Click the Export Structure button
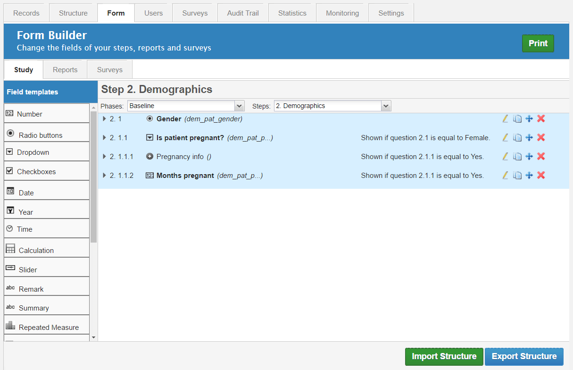The image size is (573, 370). (x=524, y=356)
